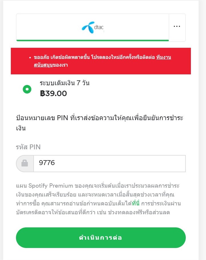Click the green bar under dtac tab
The width and height of the screenshot is (206, 260).
click(93, 40)
